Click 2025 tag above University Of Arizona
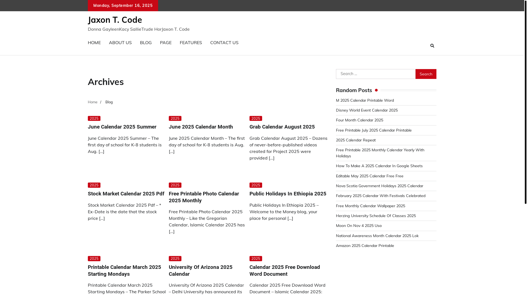The image size is (527, 296). coord(175,259)
